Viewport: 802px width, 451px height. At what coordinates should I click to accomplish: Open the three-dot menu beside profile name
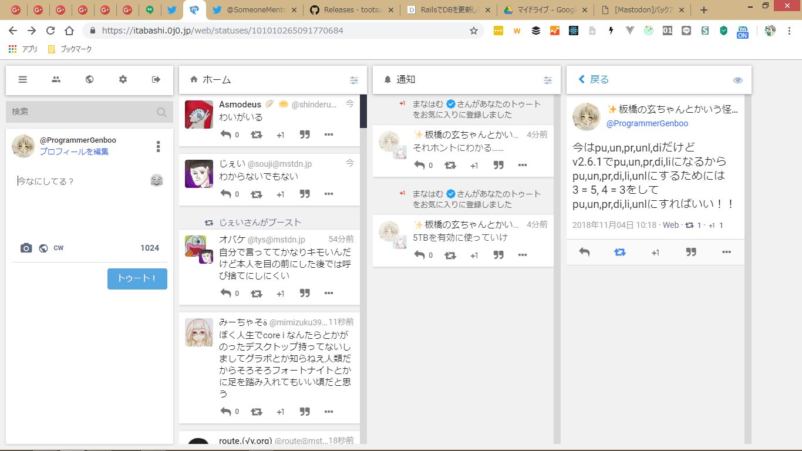tap(158, 147)
